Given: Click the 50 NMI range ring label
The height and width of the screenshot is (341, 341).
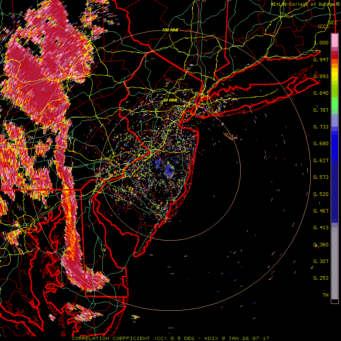Looking at the screenshot, I should [170, 100].
